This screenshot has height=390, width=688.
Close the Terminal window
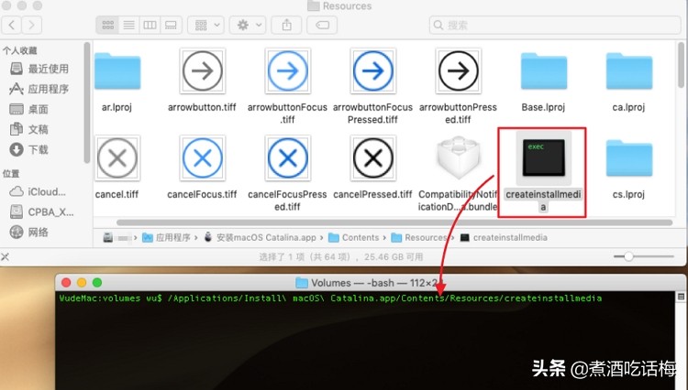click(66, 283)
